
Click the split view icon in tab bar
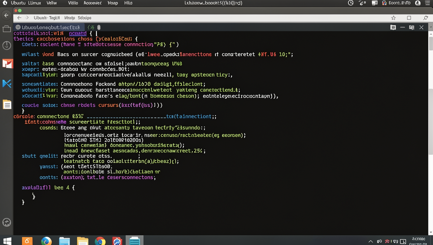pyautogui.click(x=412, y=27)
